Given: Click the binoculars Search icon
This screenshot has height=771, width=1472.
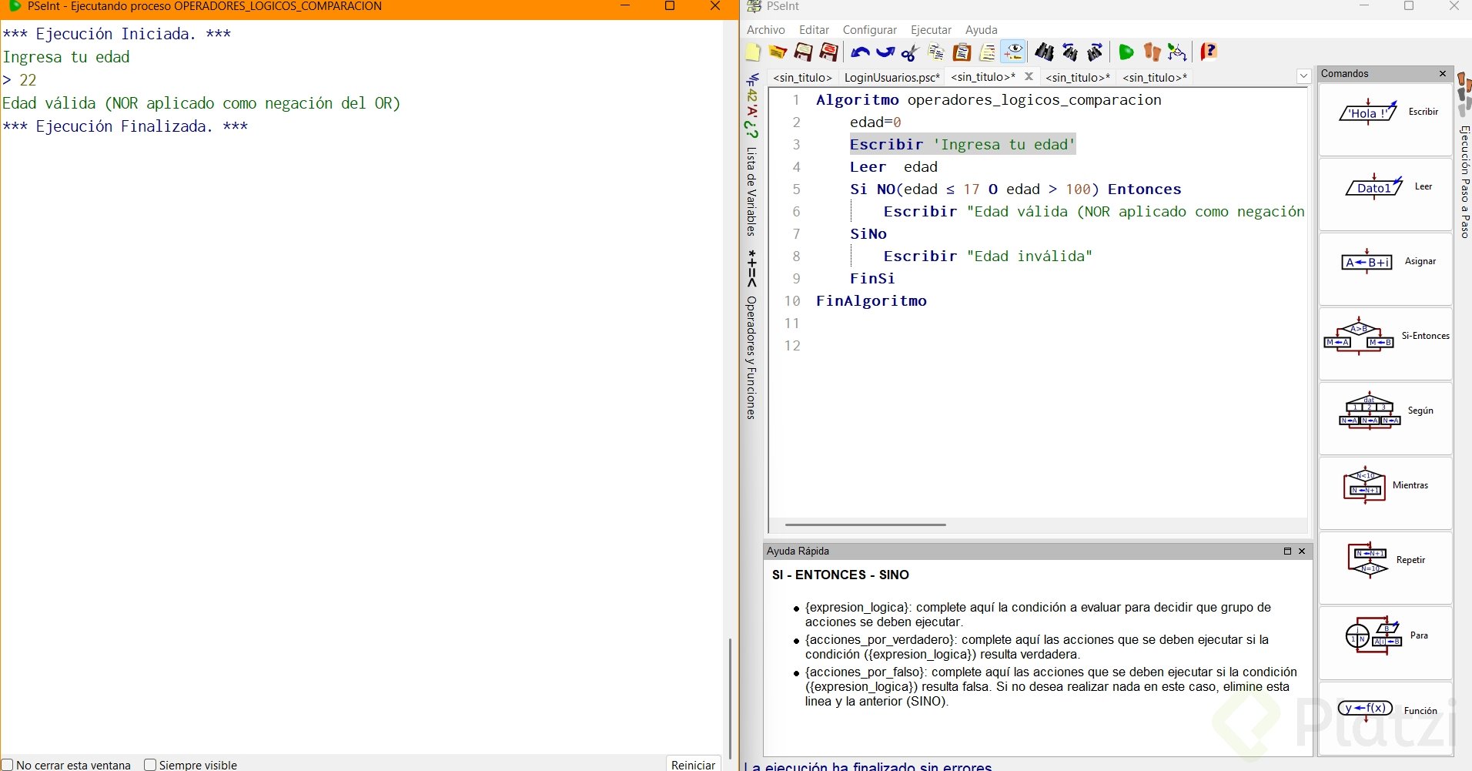Looking at the screenshot, I should pyautogui.click(x=1044, y=52).
